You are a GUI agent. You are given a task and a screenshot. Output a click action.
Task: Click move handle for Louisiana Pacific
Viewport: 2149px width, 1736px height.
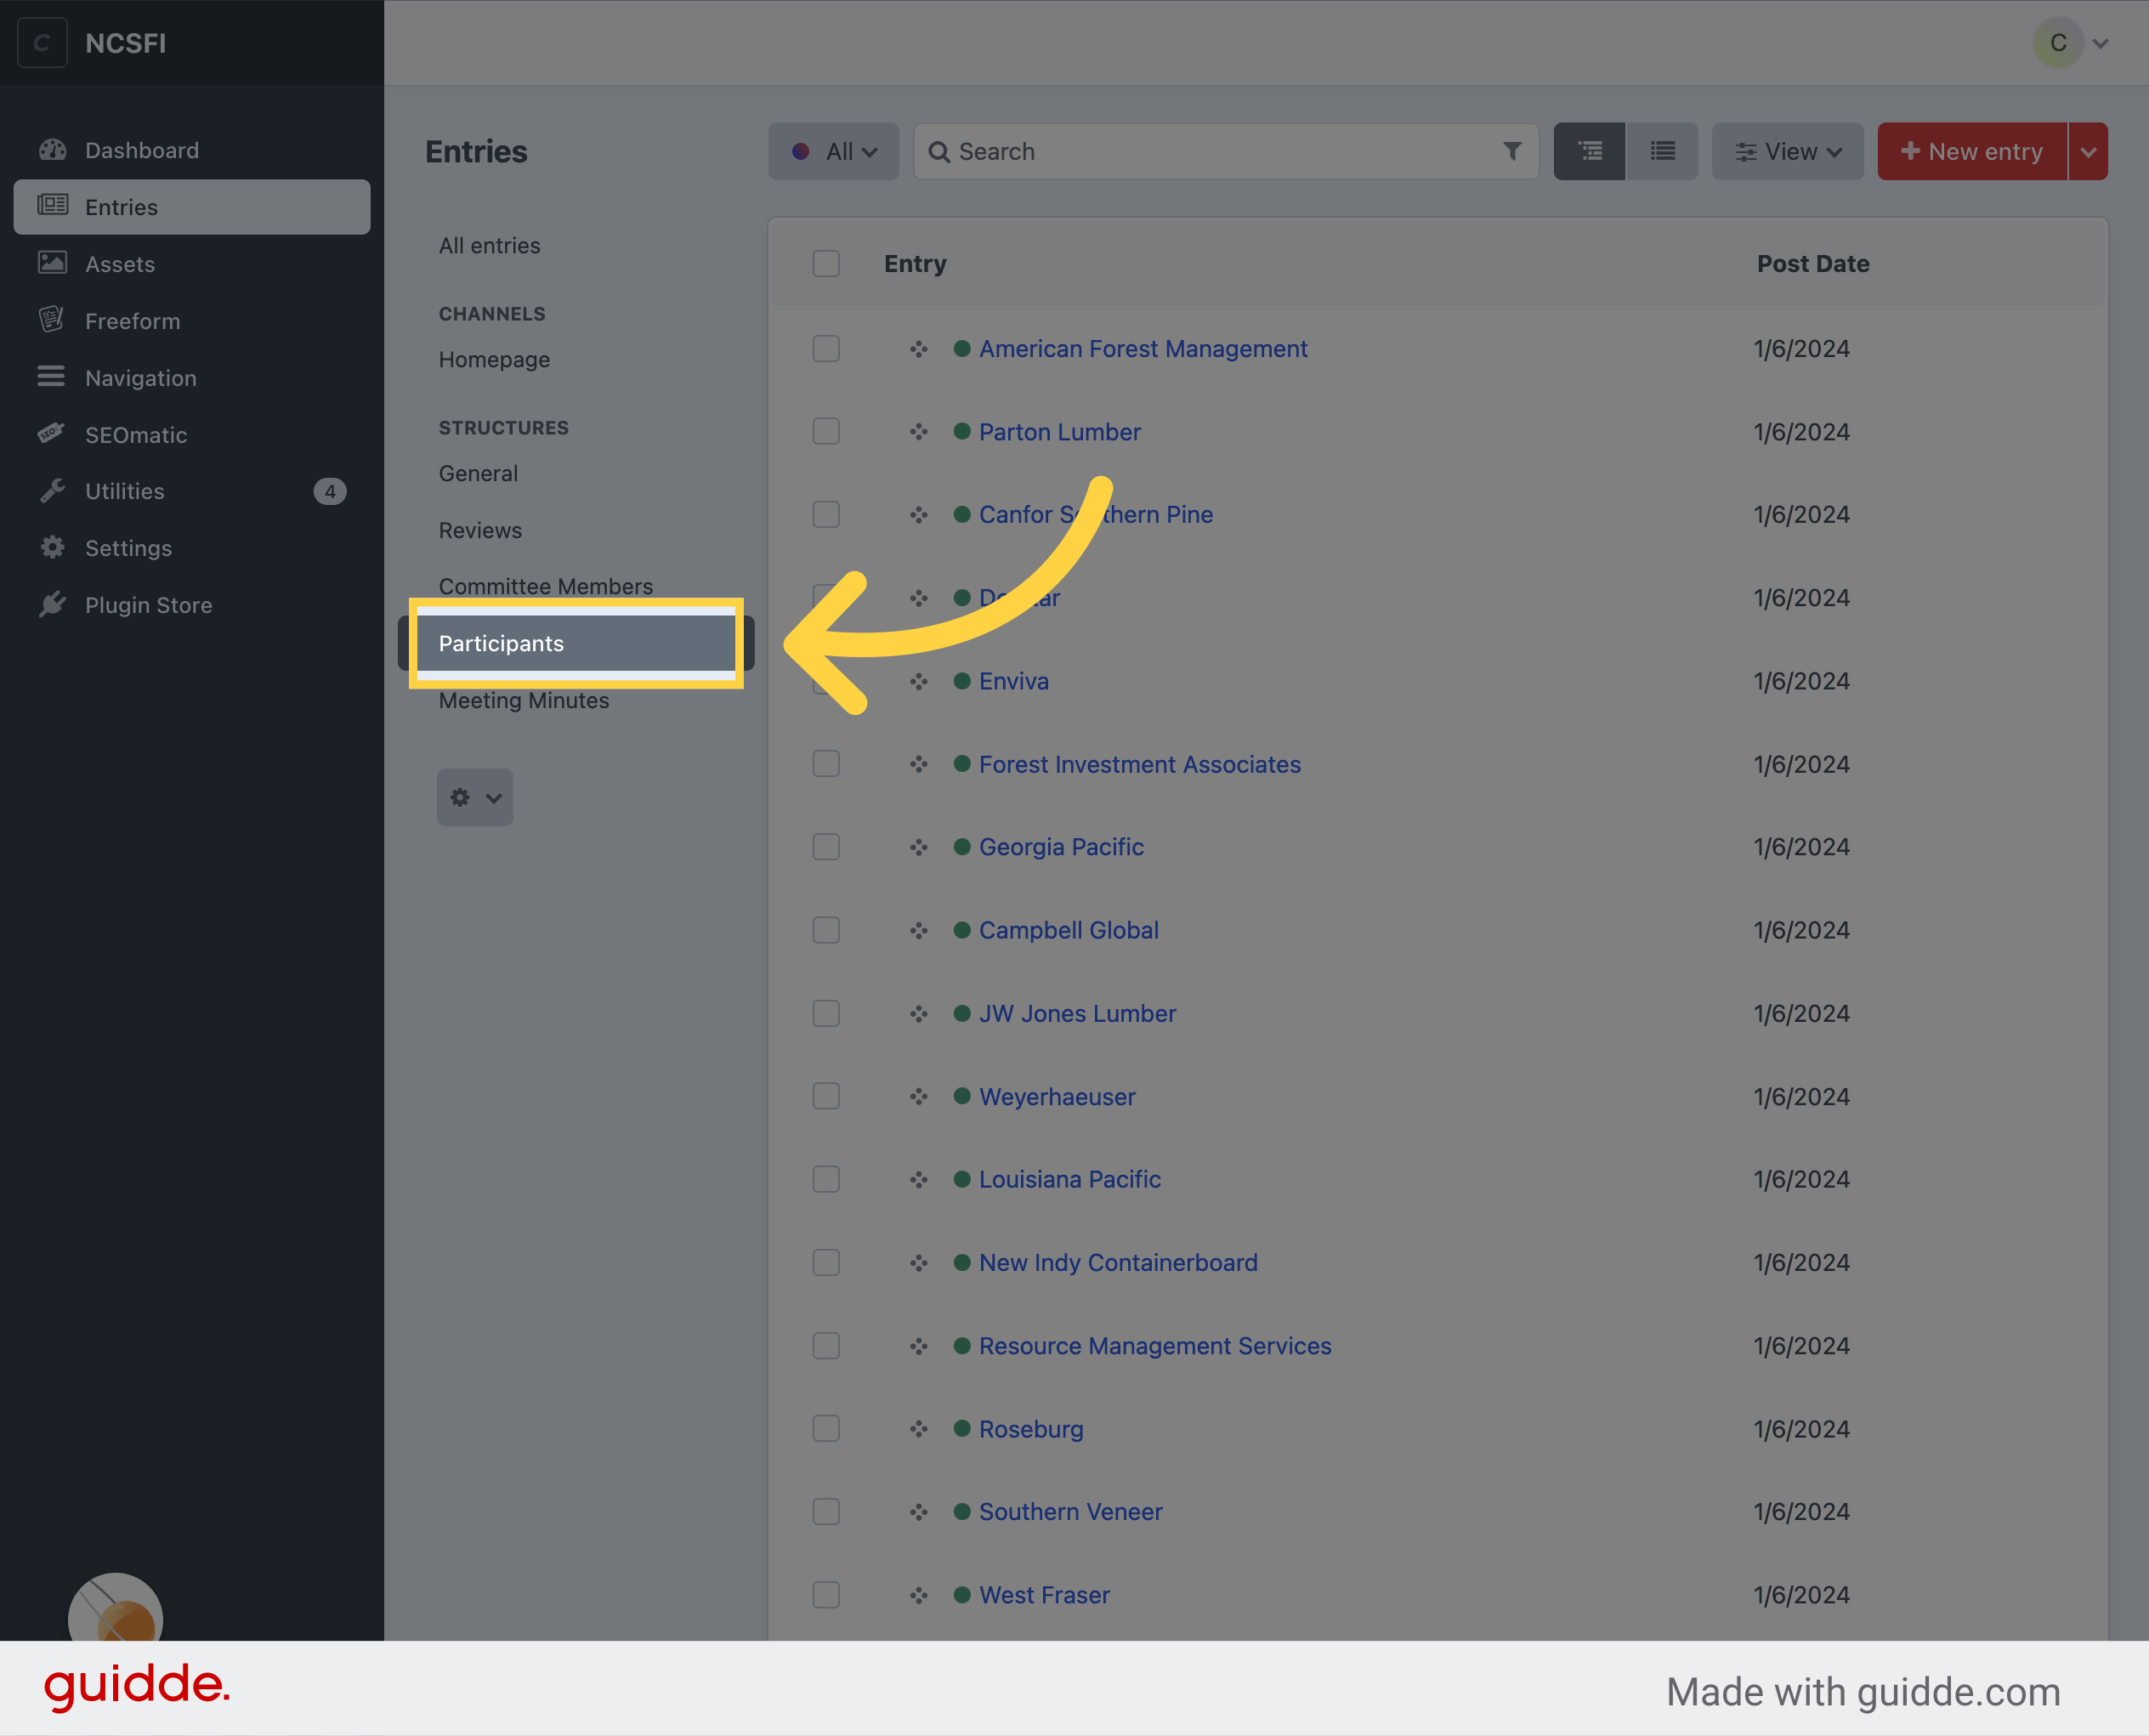click(x=919, y=1179)
